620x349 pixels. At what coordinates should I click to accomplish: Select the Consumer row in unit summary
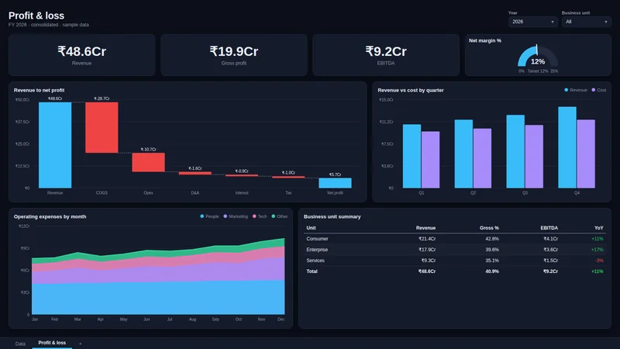pyautogui.click(x=455, y=239)
